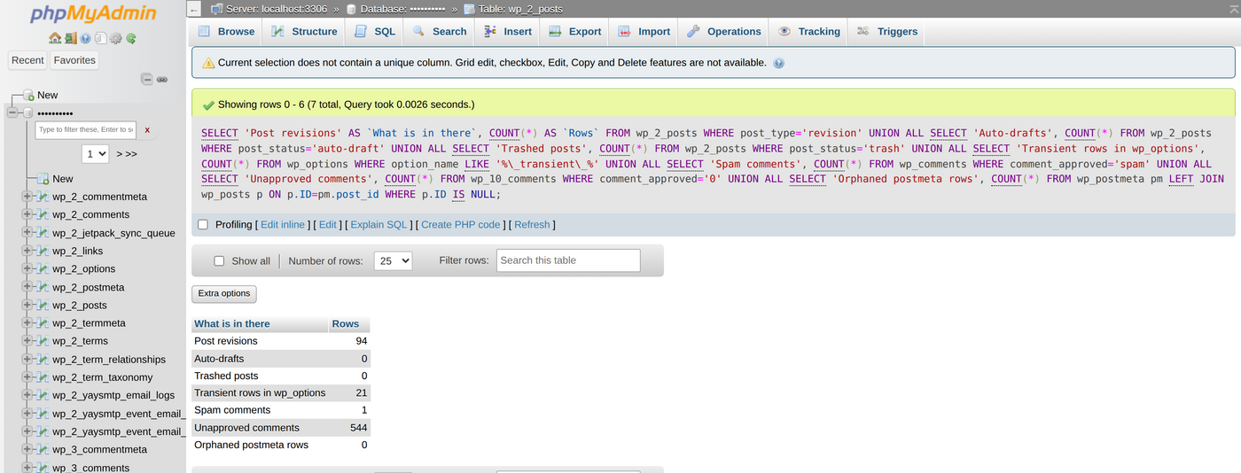Click the wp_2_termmeta table icon

point(43,323)
